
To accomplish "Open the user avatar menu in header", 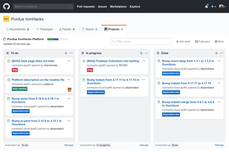I will pos(222,6).
